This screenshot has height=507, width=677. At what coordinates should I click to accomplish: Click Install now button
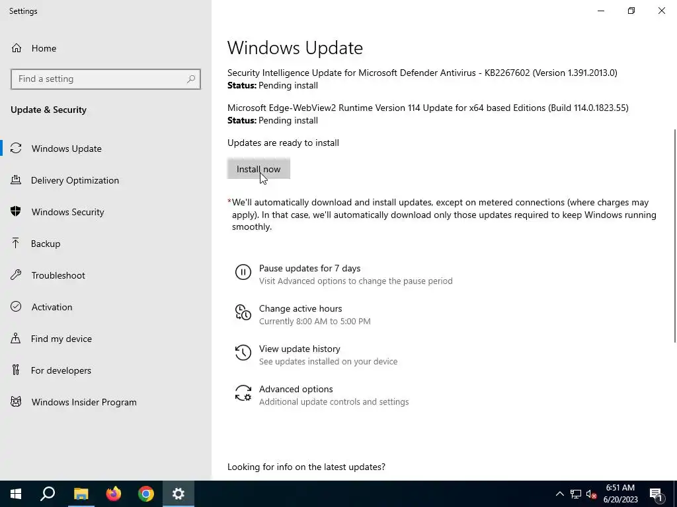[259, 169]
